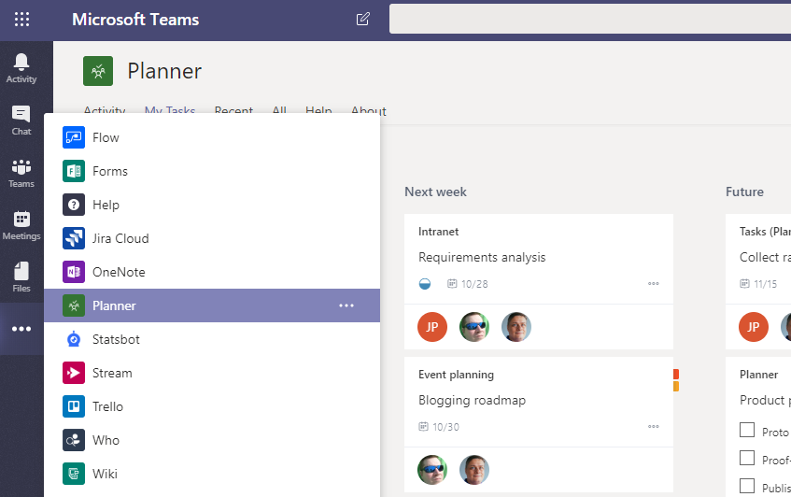791x497 pixels.
Task: Open Files in the left sidebar
Action: click(21, 277)
